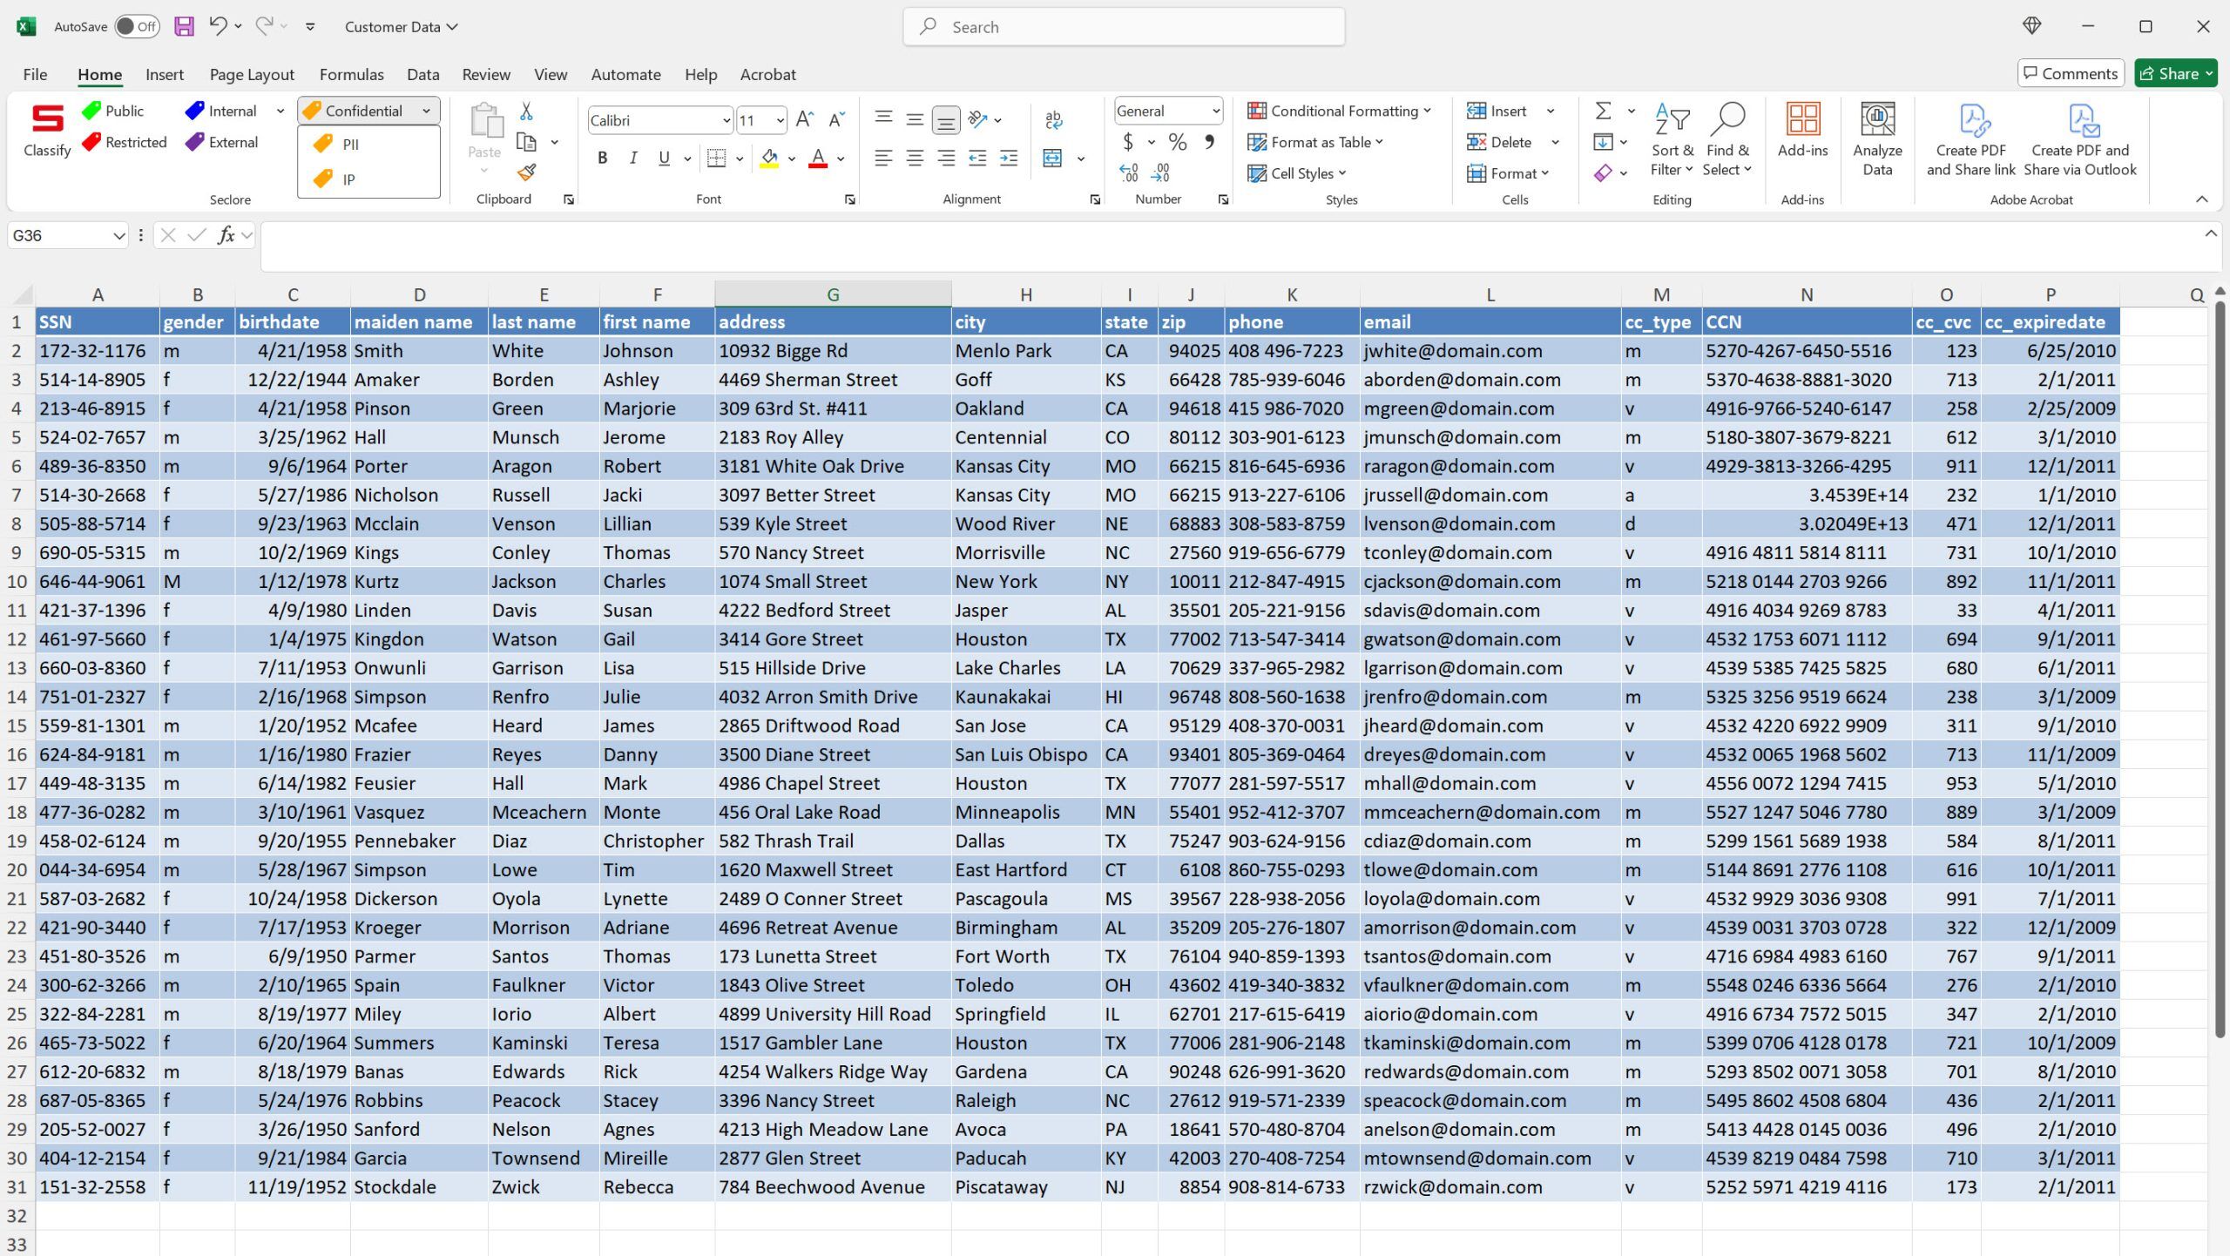2230x1256 pixels.
Task: Click the Increase Font Size icon
Action: point(805,119)
